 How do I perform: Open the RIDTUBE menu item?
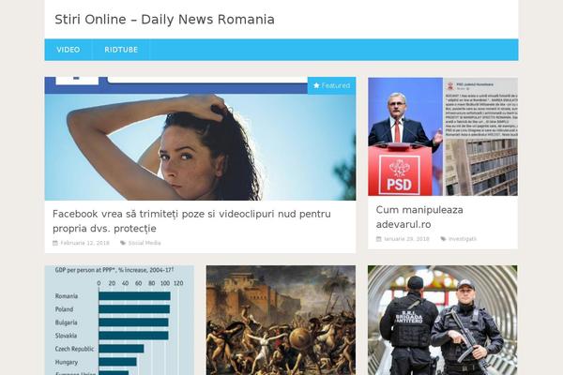(x=121, y=50)
